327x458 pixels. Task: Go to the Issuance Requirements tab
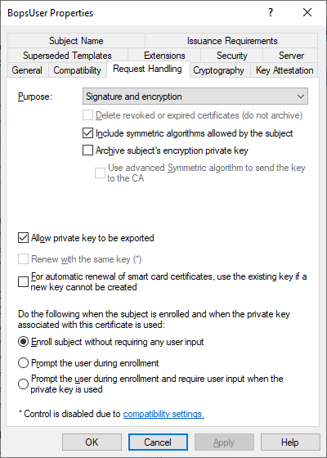coord(232,41)
